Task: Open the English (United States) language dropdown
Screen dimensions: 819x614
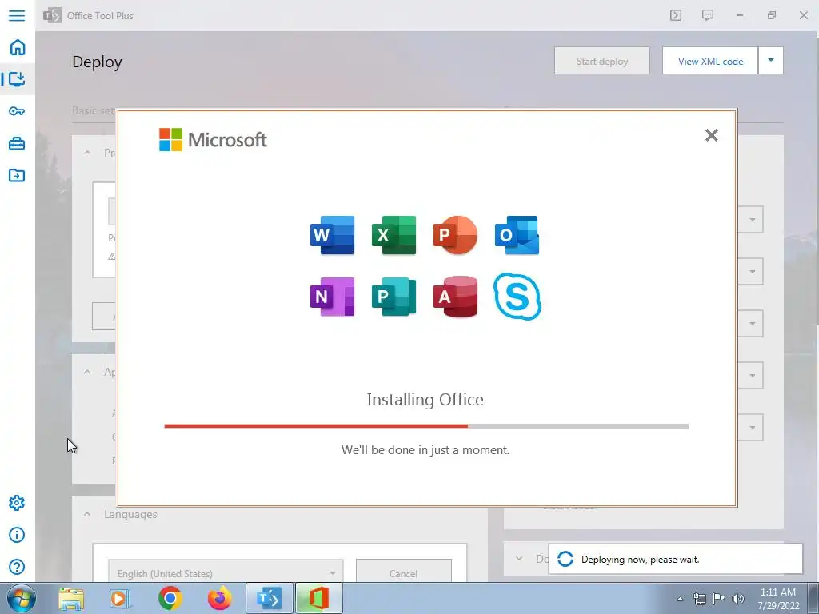Action: coord(226,572)
